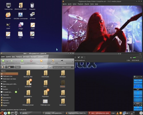The image size is (143, 115).
Task: Launch Pidgin from the desktop
Action: point(21,26)
